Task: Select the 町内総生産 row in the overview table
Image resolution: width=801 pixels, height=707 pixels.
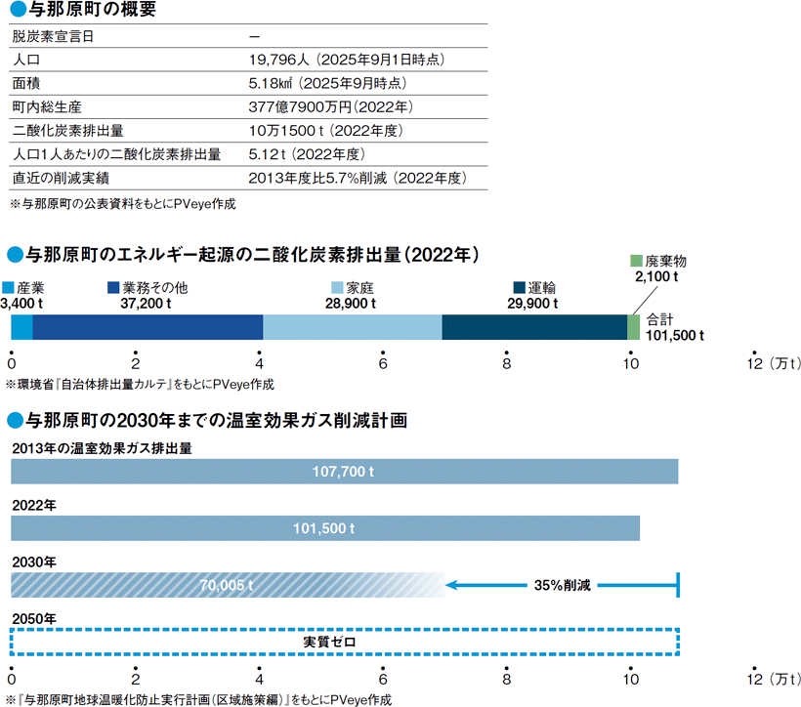Action: (244, 106)
